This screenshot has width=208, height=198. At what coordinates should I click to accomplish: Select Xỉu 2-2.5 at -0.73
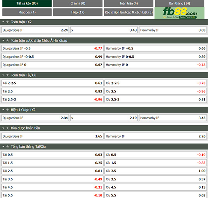click(x=156, y=83)
